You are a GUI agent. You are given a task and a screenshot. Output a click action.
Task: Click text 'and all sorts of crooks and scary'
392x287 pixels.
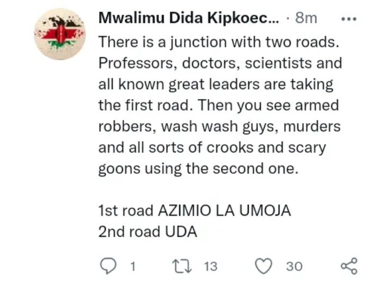[212, 148]
